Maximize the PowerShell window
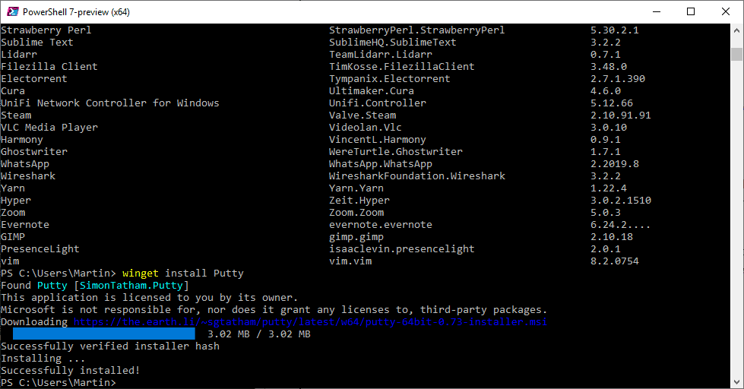744x389 pixels. [x=690, y=11]
